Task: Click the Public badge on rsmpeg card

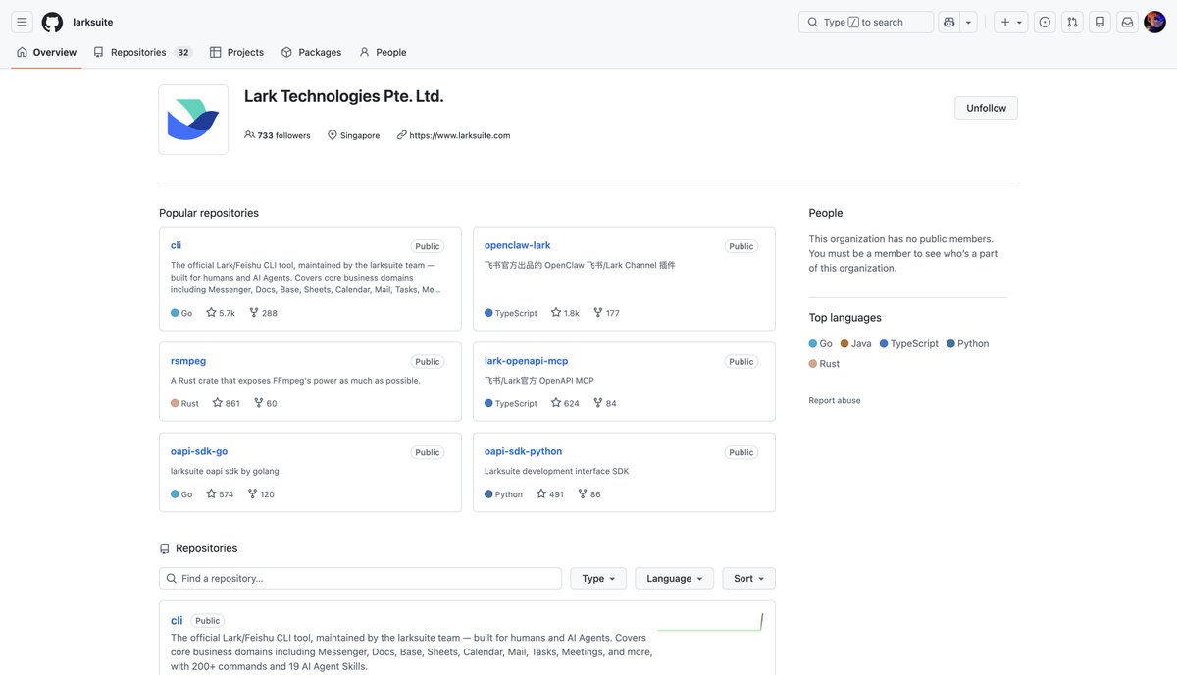Action: point(427,362)
